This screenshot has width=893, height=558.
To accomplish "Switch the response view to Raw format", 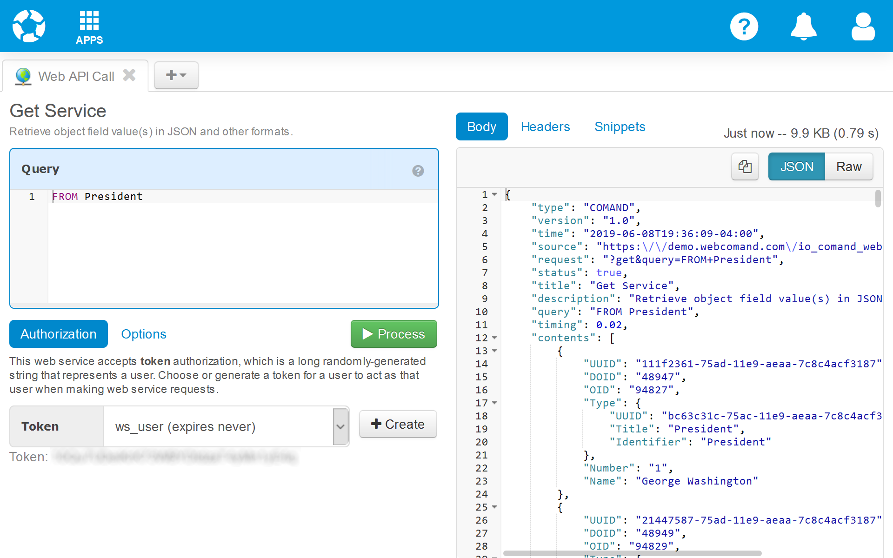I will point(848,166).
